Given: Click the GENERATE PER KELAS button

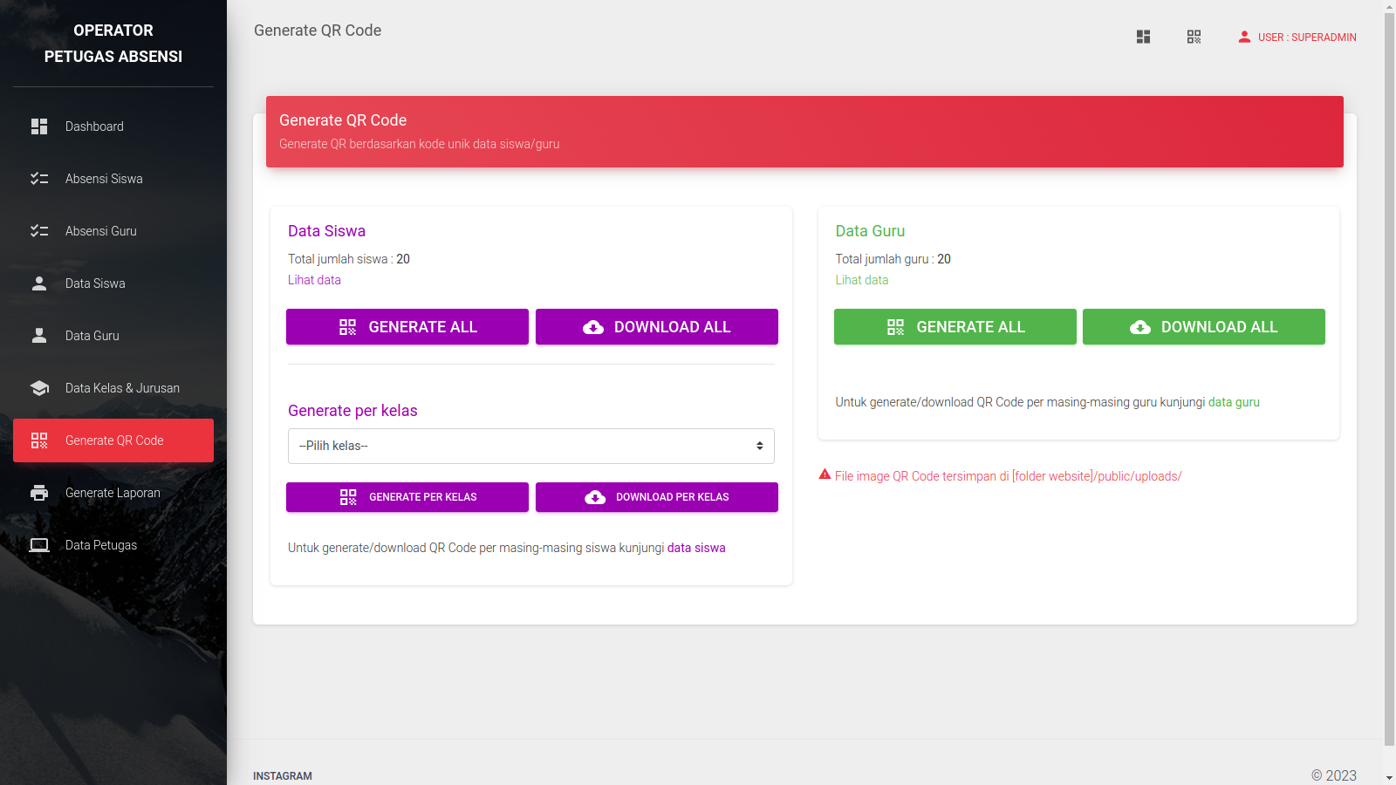Looking at the screenshot, I should [x=407, y=497].
